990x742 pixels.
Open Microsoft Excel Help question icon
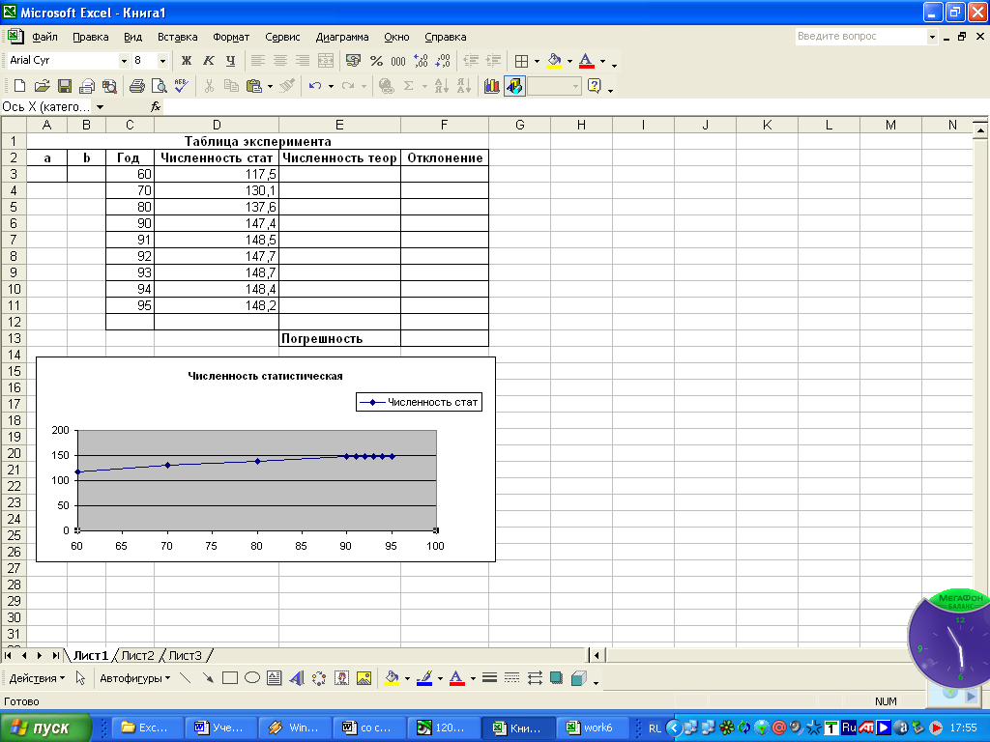595,86
